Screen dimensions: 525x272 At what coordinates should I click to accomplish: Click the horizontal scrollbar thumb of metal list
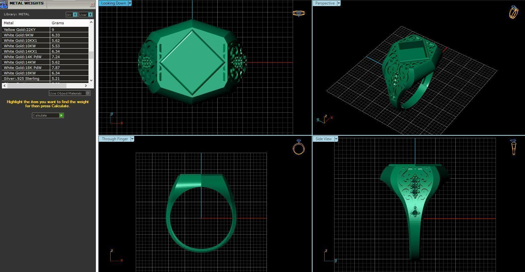(x=37, y=86)
